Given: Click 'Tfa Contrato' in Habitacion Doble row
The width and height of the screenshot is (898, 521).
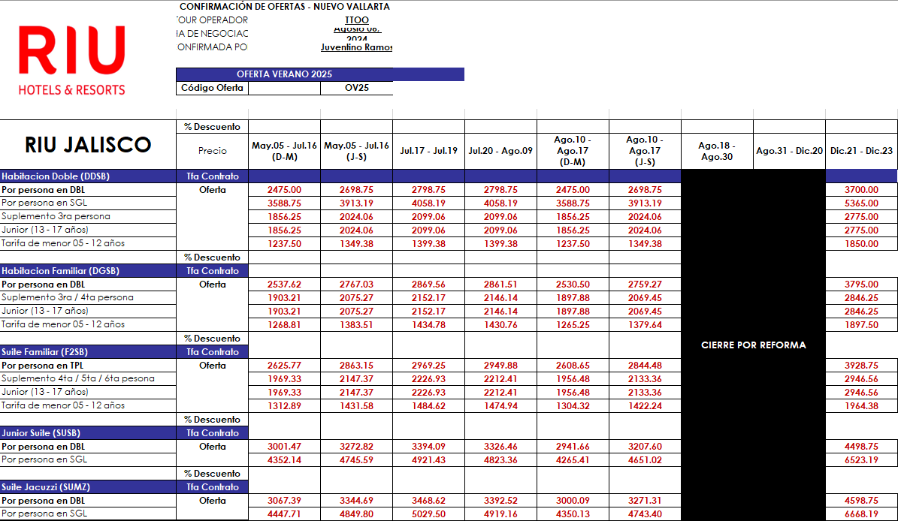Looking at the screenshot, I should (213, 176).
